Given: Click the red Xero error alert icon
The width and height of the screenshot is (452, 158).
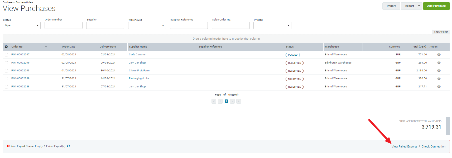Looking at the screenshot, I should pyautogui.click(x=8, y=146).
